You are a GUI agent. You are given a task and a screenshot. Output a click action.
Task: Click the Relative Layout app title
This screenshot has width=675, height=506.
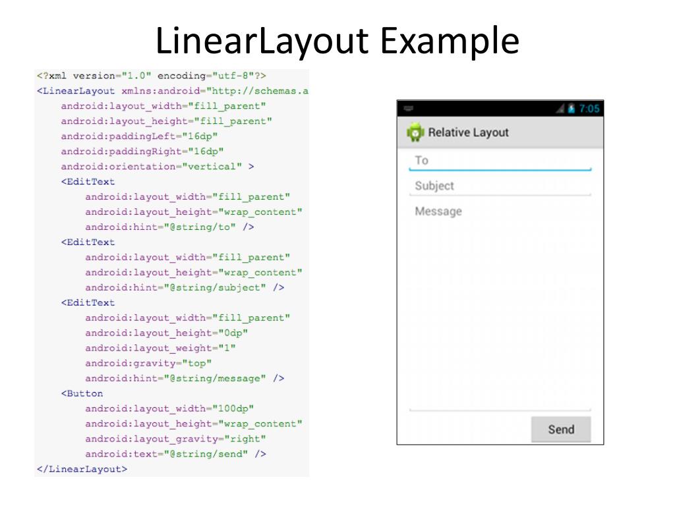tap(469, 132)
